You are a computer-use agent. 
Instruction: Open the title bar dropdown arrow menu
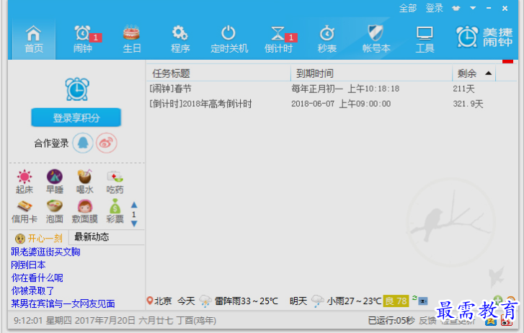click(473, 8)
